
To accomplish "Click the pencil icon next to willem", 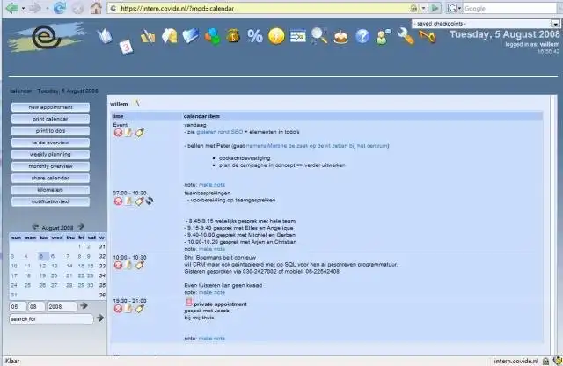I will point(137,103).
